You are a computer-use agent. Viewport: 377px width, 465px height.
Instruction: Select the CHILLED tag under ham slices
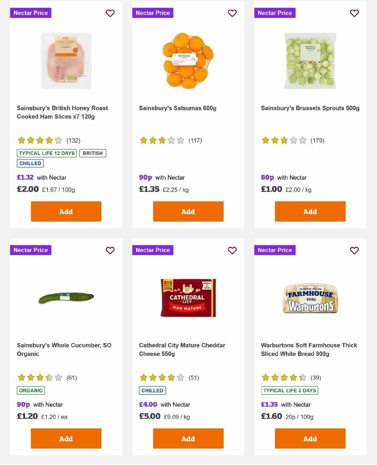(x=30, y=163)
